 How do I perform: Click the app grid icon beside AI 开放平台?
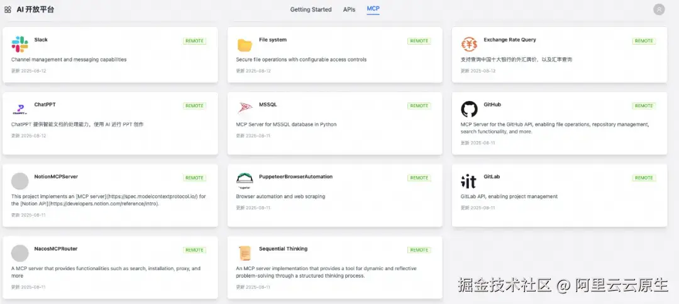[x=8, y=9]
